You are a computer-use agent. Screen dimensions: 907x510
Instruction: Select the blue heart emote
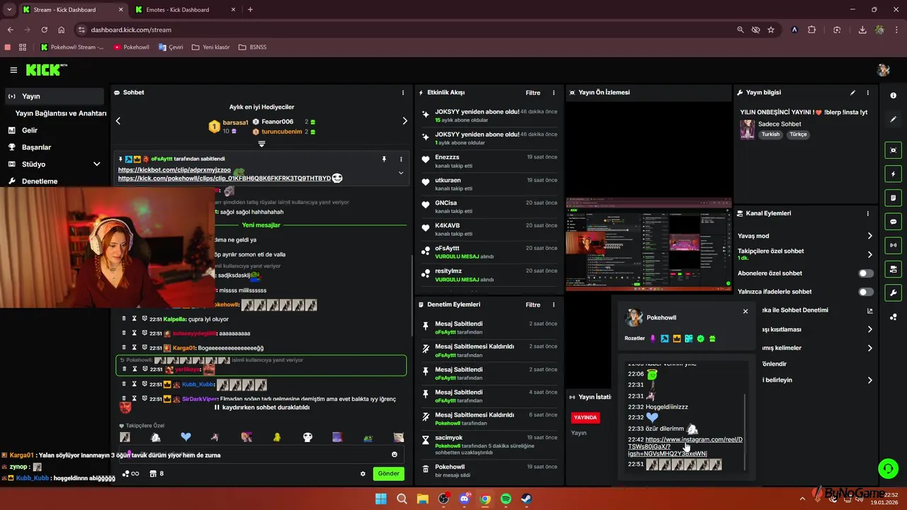(x=186, y=437)
